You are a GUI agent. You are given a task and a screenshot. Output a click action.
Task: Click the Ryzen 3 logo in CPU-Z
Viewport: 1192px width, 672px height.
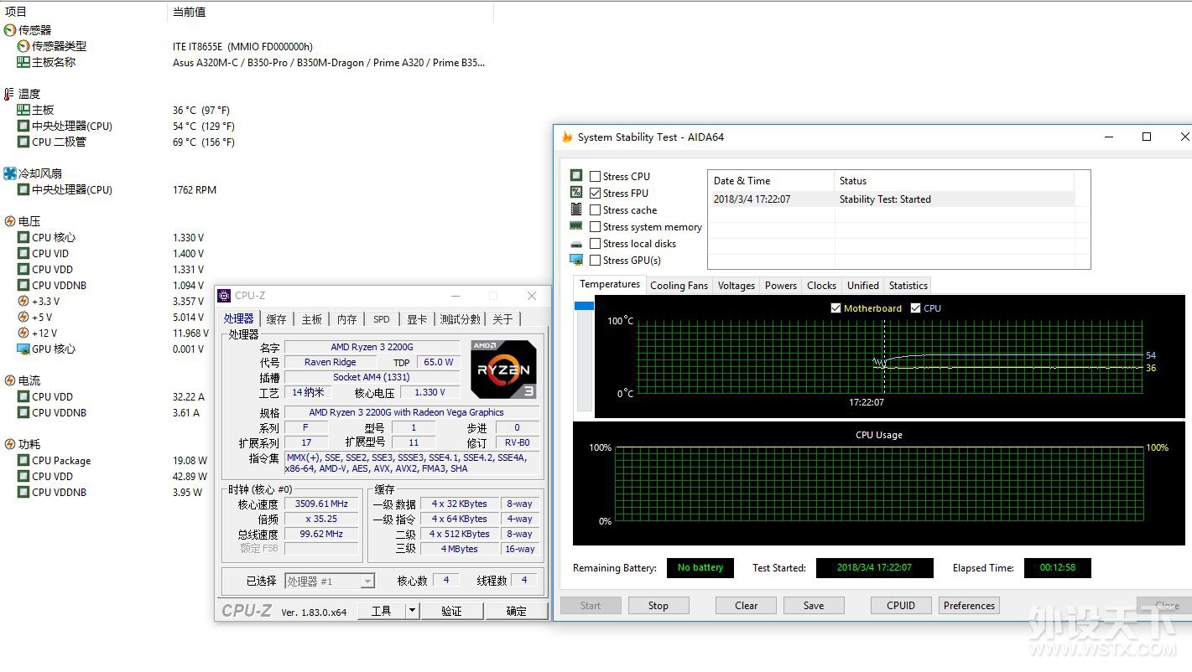[x=502, y=370]
